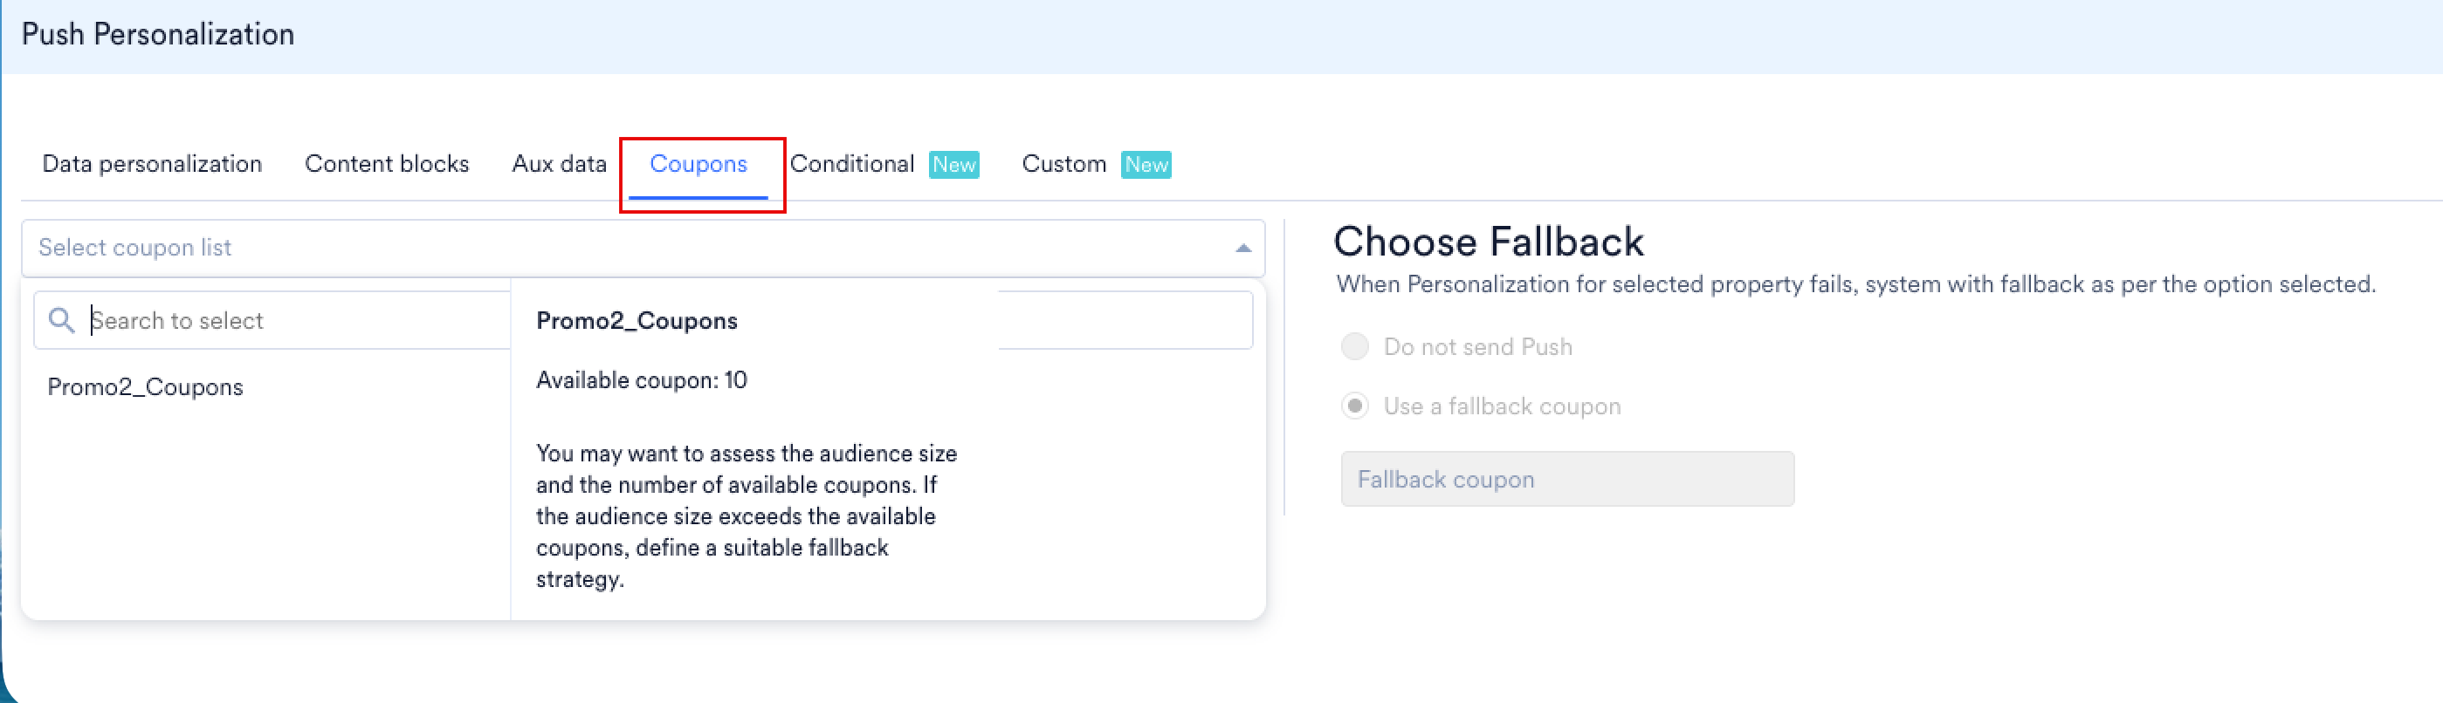Select the Coupons tab
The height and width of the screenshot is (703, 2443).
click(x=698, y=164)
